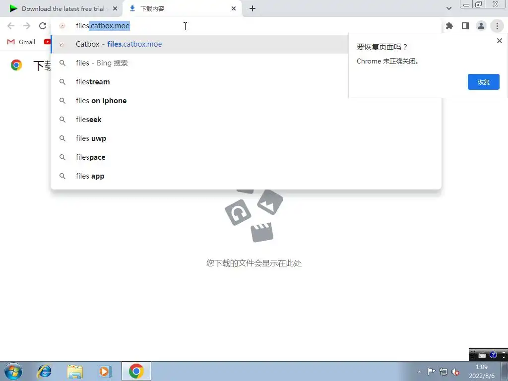Click the Chrome taskbar button

pos(136,371)
